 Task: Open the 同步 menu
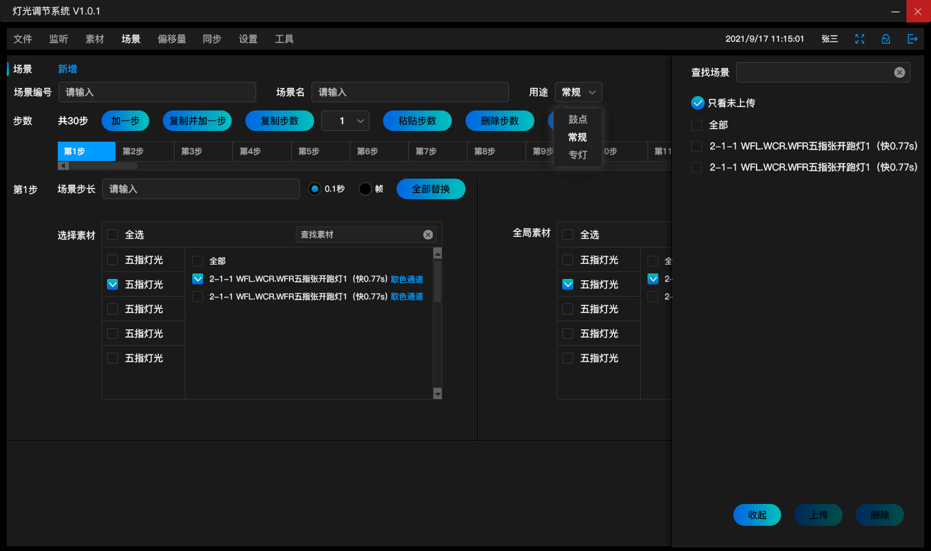coord(212,39)
